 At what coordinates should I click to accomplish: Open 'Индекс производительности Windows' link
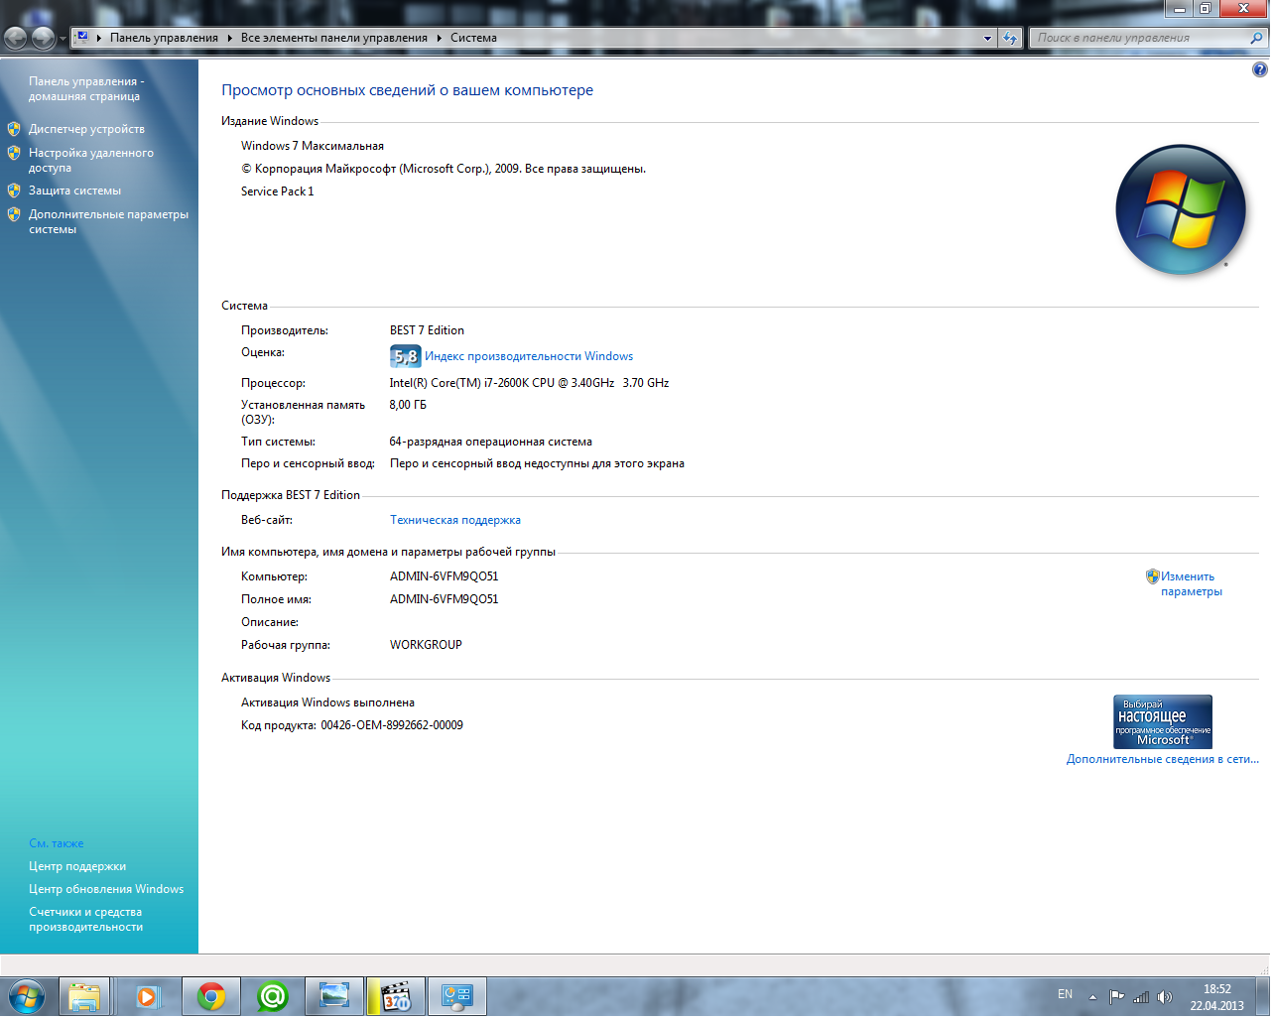tap(529, 357)
